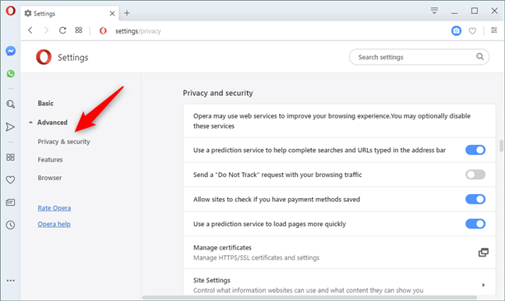
Task: Open the Opera main menu logo
Action: point(10,11)
